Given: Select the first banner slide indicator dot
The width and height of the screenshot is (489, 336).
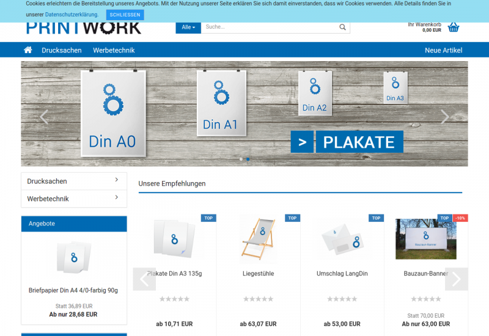Looking at the screenshot, I should pos(241,159).
